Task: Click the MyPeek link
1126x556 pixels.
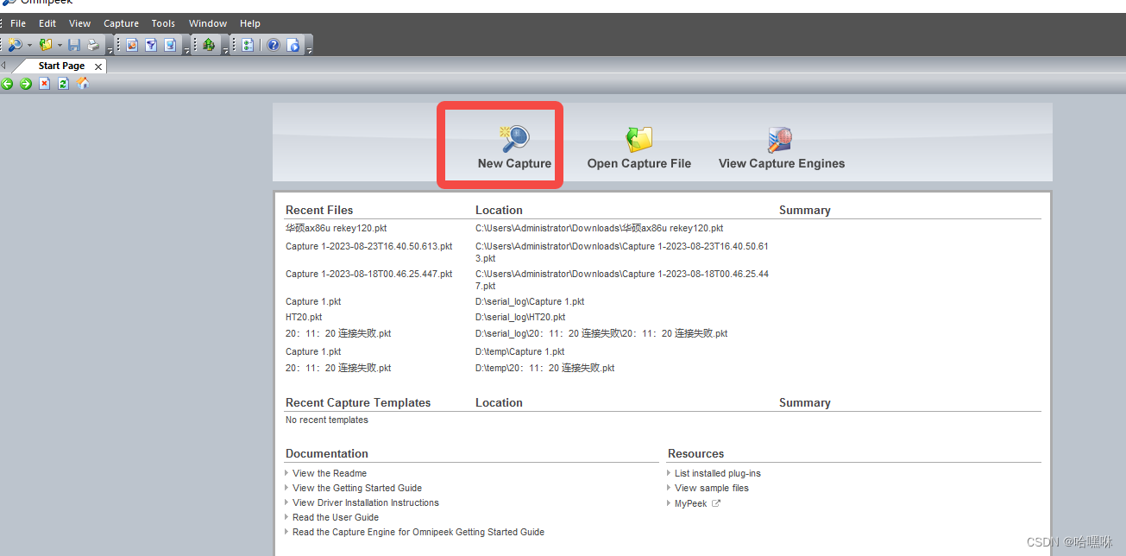Action: 690,503
